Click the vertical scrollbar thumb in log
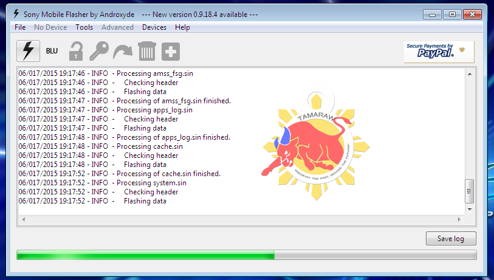 click(x=470, y=191)
